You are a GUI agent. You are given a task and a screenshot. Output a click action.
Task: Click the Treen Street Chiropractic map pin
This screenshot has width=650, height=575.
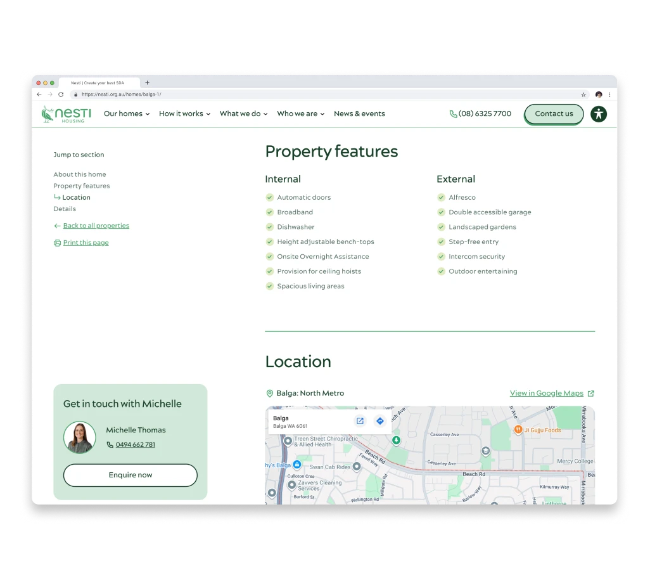click(288, 441)
